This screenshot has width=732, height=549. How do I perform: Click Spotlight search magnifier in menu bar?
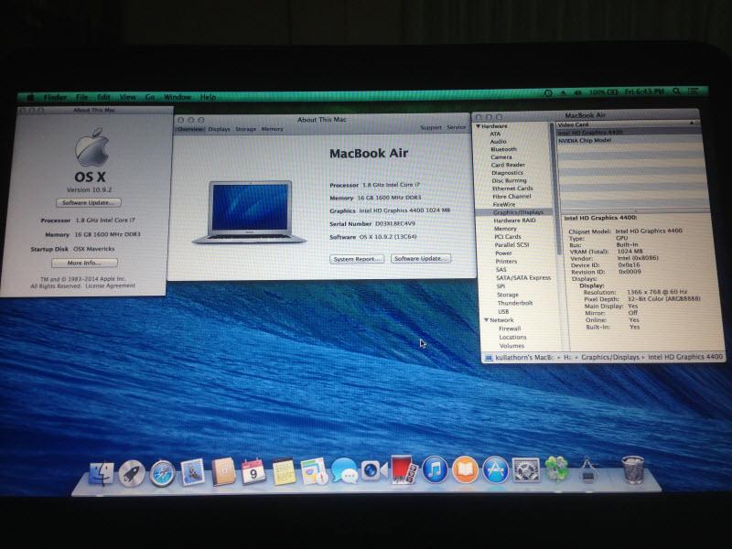tap(678, 93)
